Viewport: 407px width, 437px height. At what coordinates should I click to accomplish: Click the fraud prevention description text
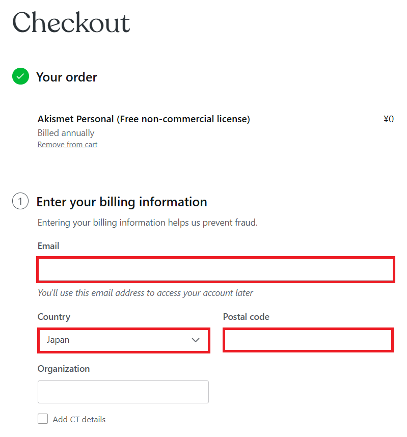pos(148,223)
